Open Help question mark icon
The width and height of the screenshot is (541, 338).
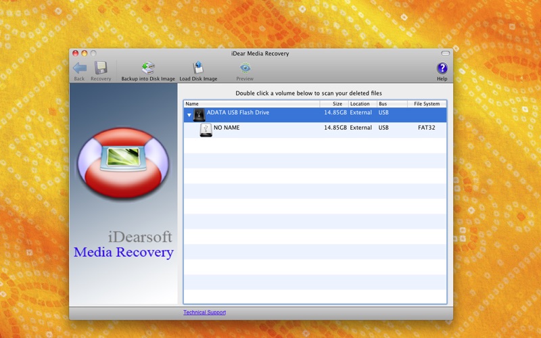coord(442,68)
